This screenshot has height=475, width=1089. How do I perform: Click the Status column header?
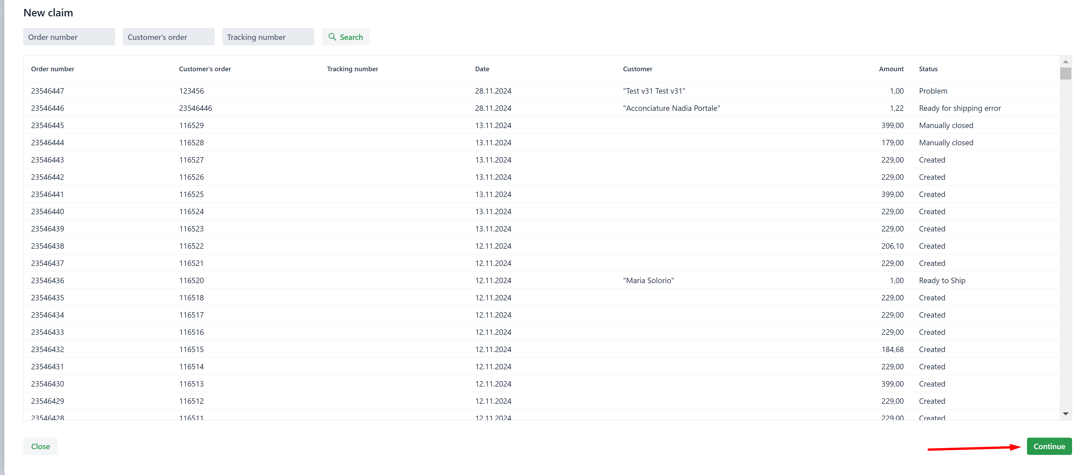928,69
